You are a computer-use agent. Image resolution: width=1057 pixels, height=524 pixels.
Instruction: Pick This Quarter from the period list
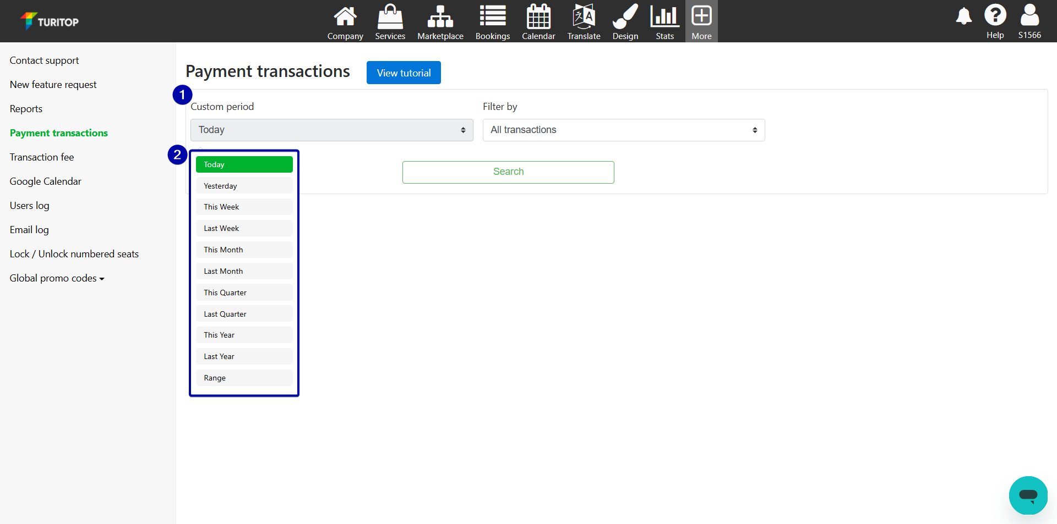click(244, 293)
